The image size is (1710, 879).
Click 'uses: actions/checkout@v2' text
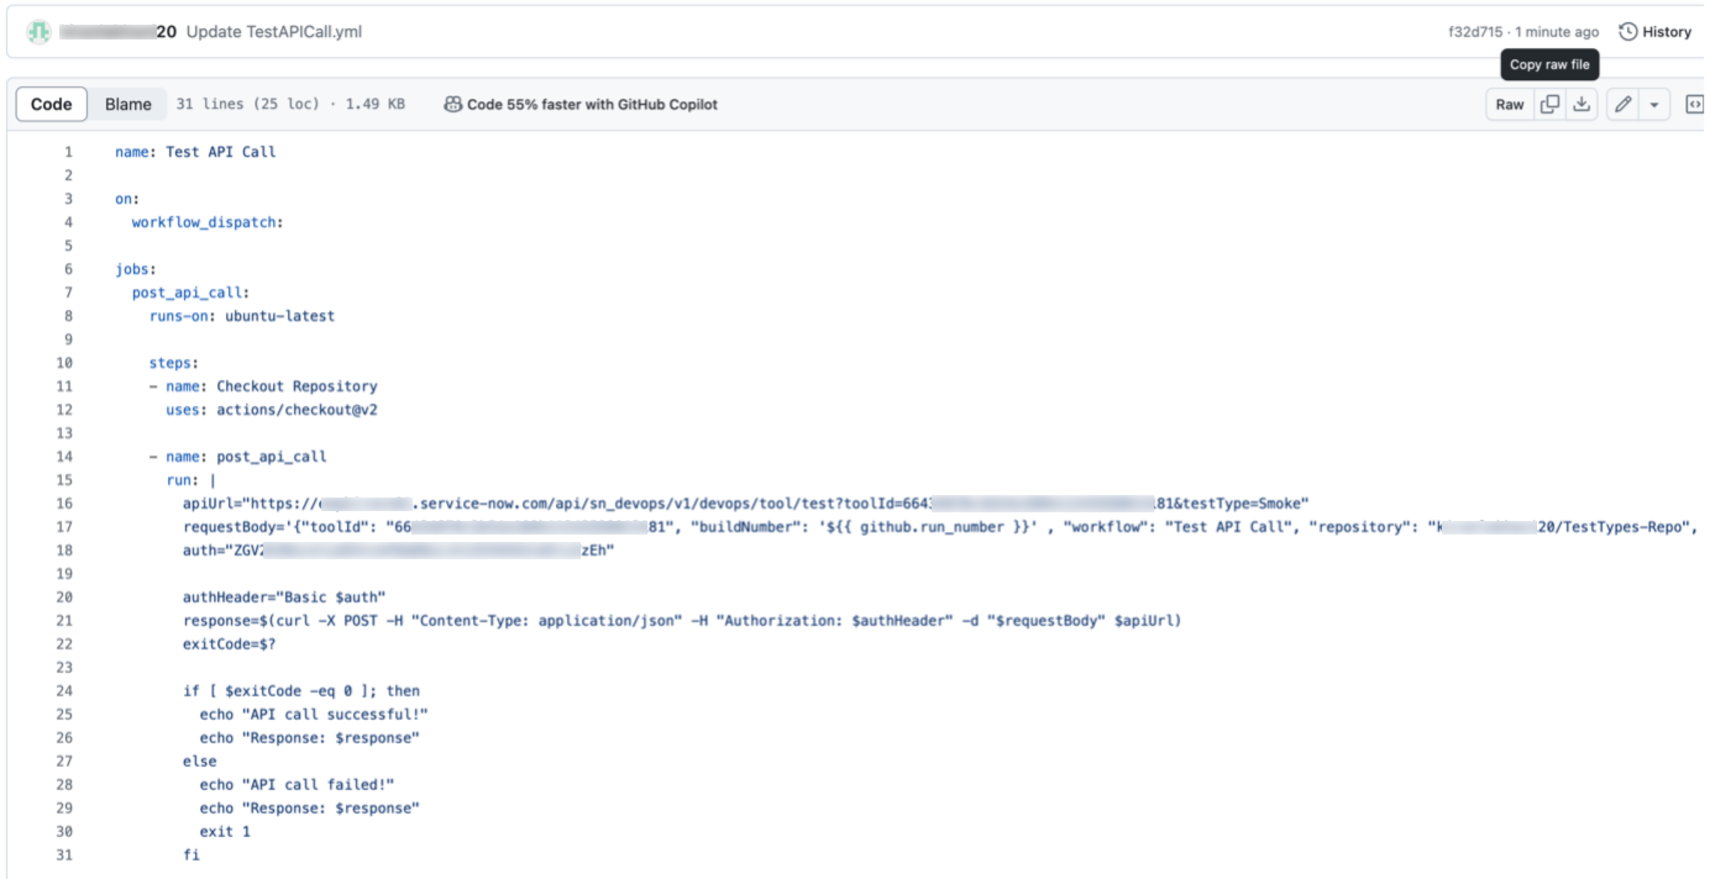click(x=271, y=410)
